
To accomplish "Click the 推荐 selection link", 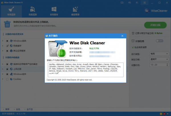I will click(7, 109).
